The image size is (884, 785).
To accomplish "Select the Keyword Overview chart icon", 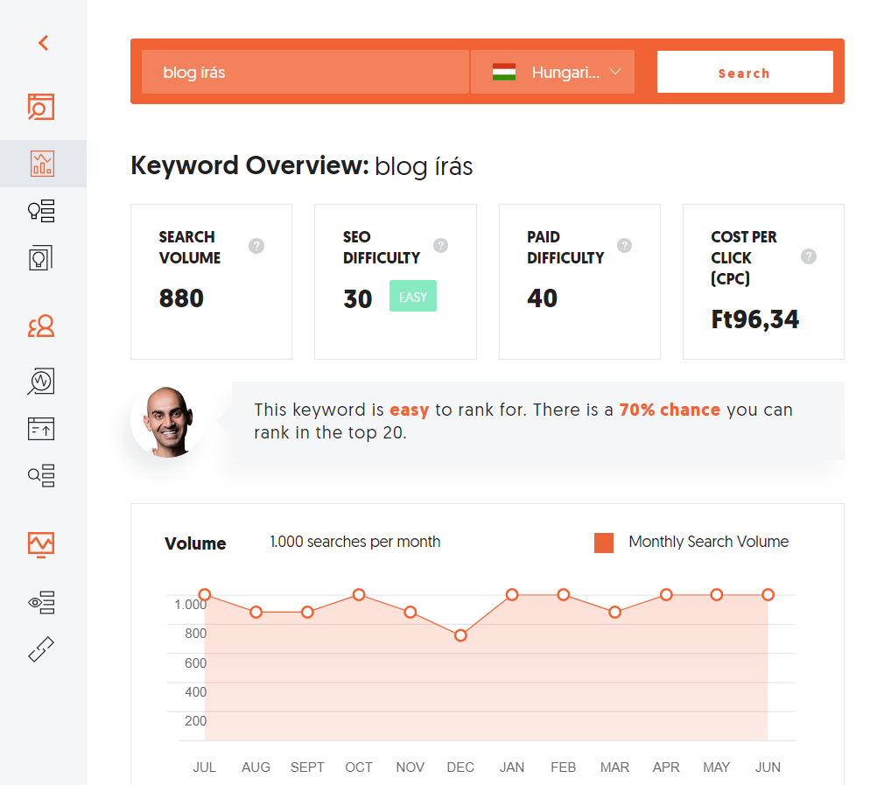I will click(x=42, y=164).
